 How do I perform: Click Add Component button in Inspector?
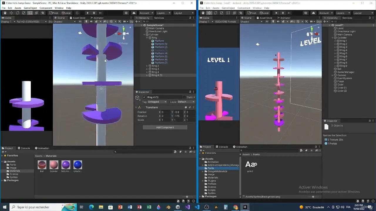pos(165,127)
